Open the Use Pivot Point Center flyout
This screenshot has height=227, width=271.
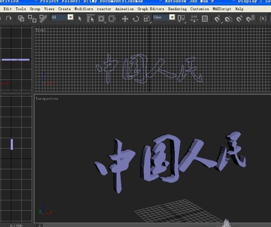click(182, 19)
